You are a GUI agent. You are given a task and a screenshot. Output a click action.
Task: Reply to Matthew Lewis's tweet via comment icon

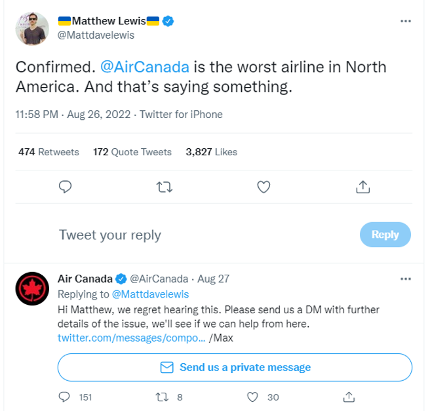65,187
